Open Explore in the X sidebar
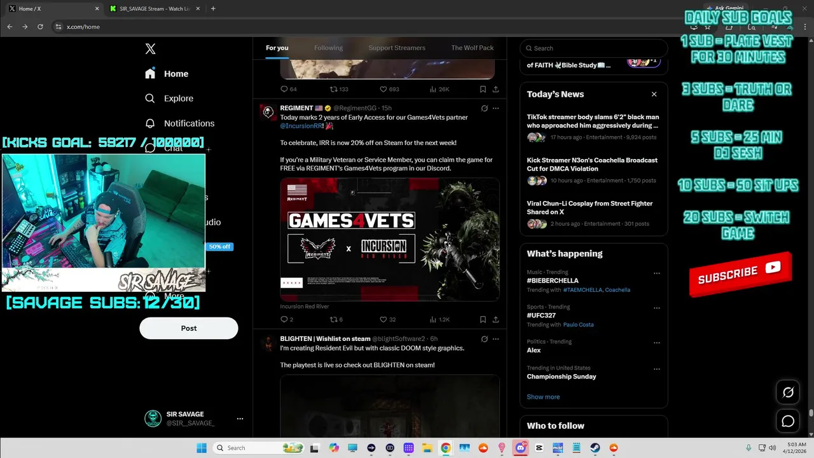This screenshot has width=814, height=458. click(169, 99)
